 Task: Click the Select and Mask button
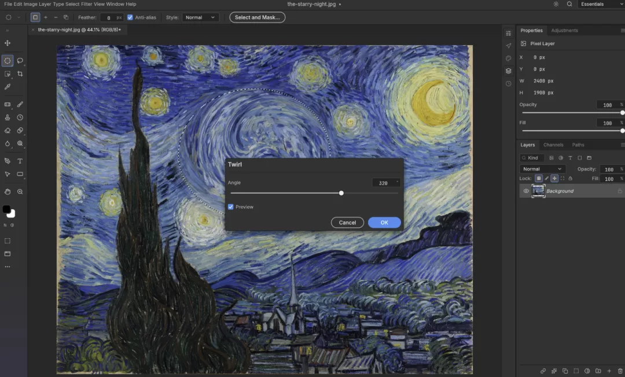[x=257, y=17]
